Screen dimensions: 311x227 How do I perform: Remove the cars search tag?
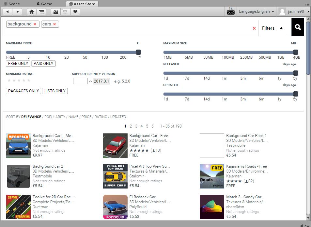click(x=54, y=24)
